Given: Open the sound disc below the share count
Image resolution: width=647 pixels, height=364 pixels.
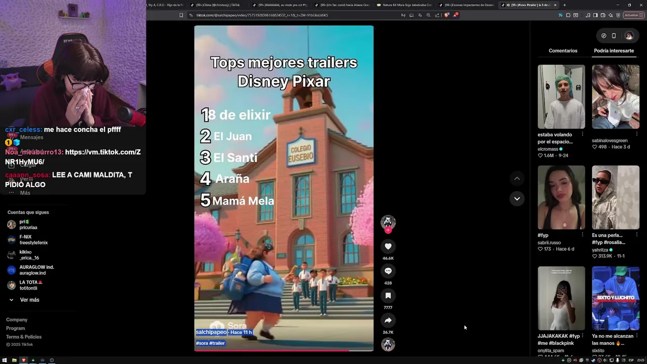Looking at the screenshot, I should [388, 344].
